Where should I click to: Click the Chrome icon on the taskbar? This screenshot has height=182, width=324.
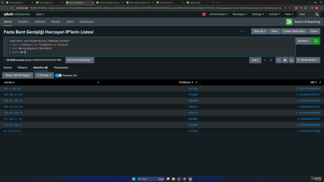click(190, 179)
